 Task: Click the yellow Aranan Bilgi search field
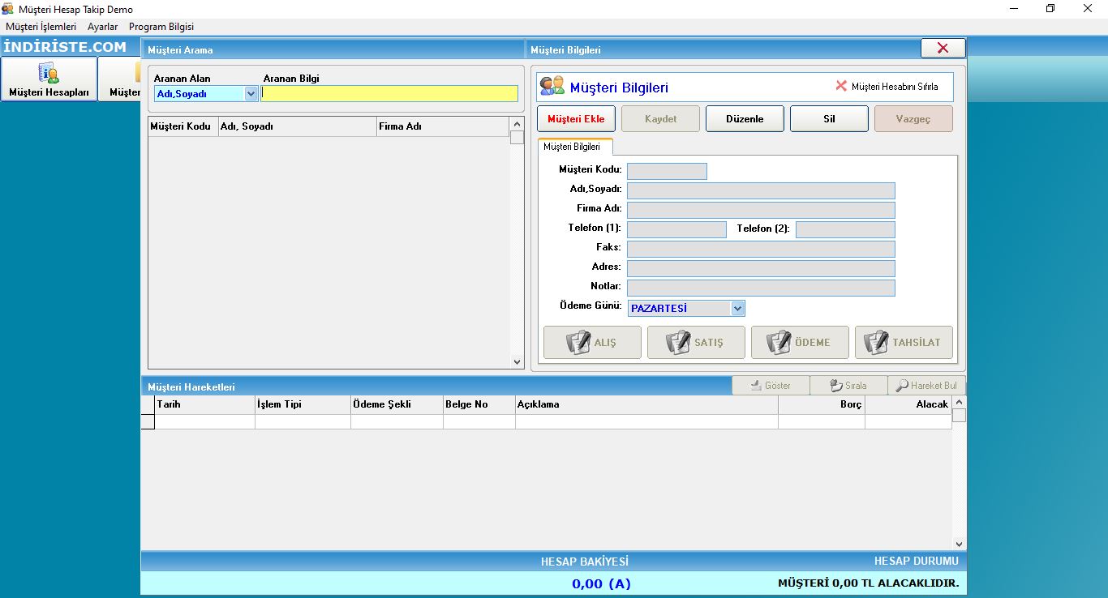pos(389,93)
